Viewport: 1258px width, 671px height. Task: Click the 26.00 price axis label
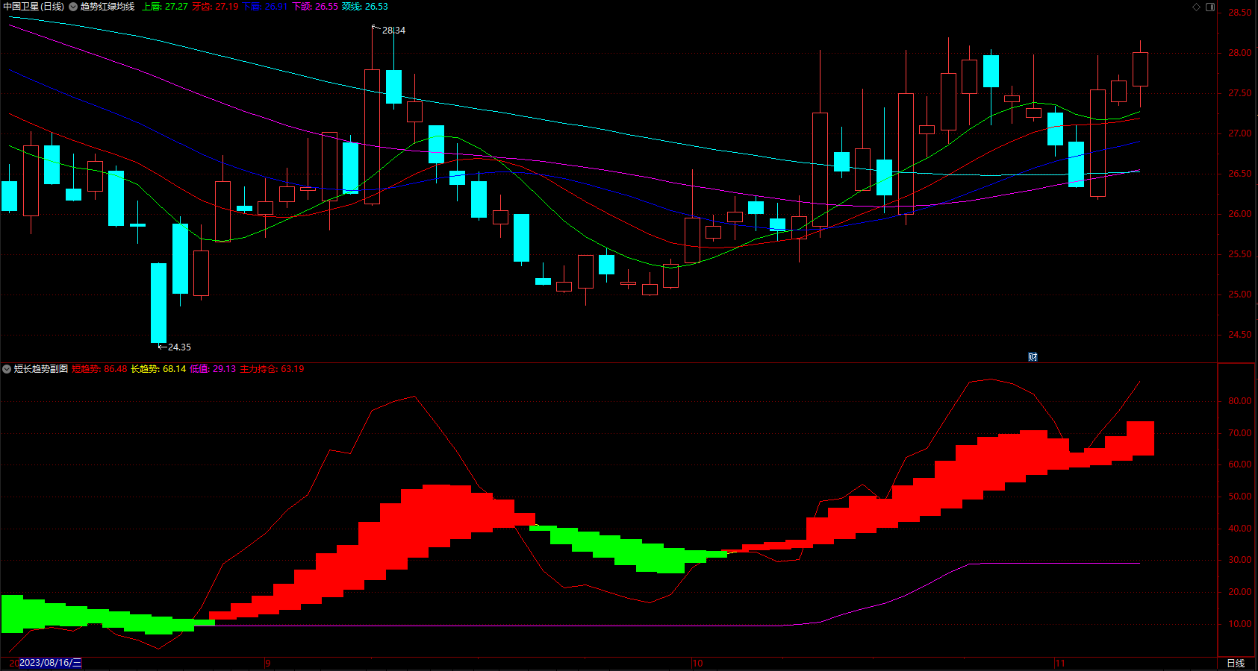click(1239, 214)
